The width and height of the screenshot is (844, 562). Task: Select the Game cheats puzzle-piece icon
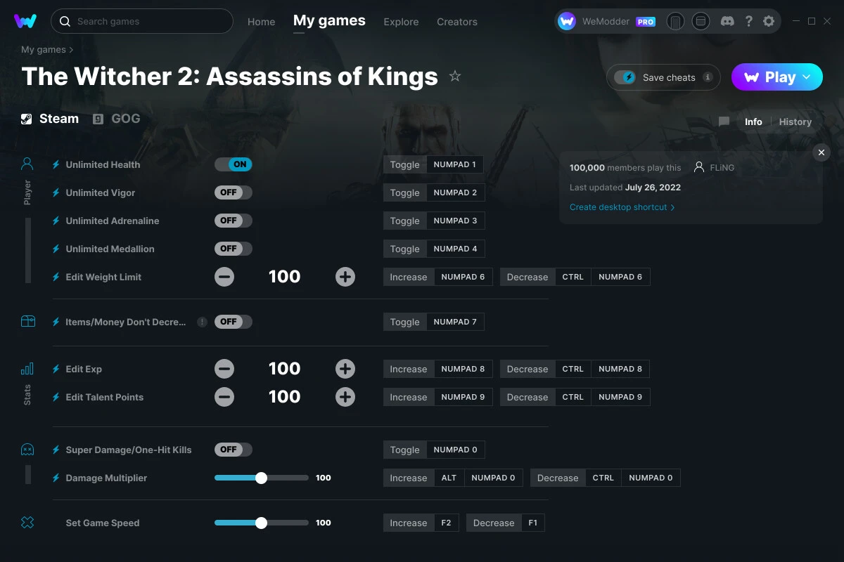[x=27, y=522]
